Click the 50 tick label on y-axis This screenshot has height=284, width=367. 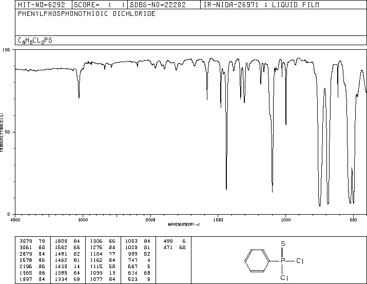8,132
